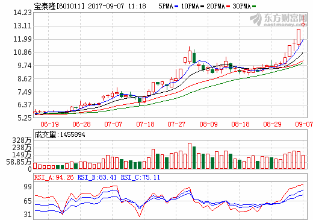
Task: Click the 14.23 price axis label
Action: (x=22, y=13)
